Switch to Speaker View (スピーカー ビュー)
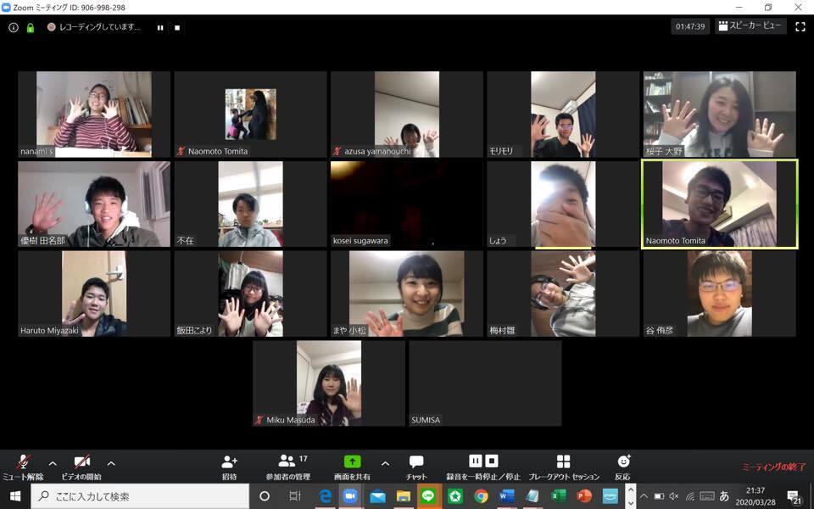The height and width of the screenshot is (509, 814). coord(750,26)
